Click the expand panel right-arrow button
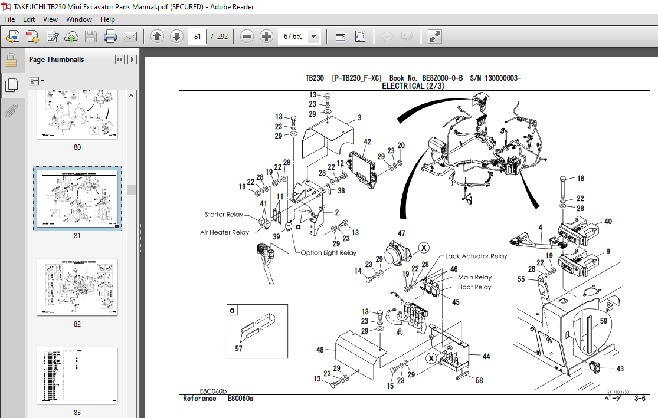 pyautogui.click(x=132, y=60)
